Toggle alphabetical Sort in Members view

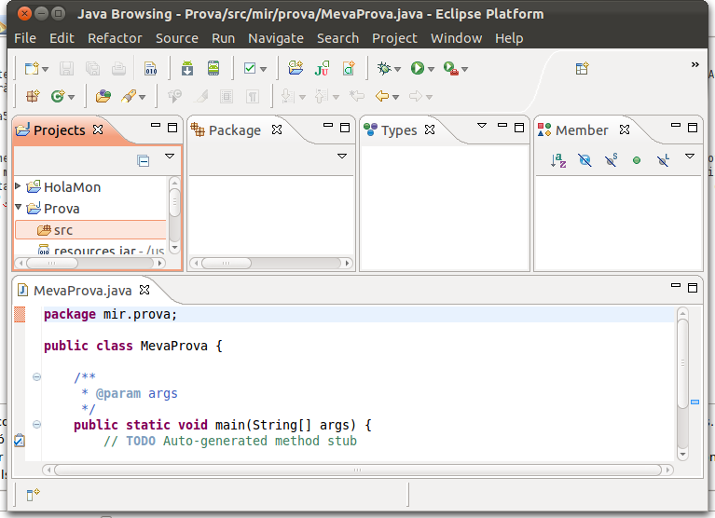click(558, 160)
